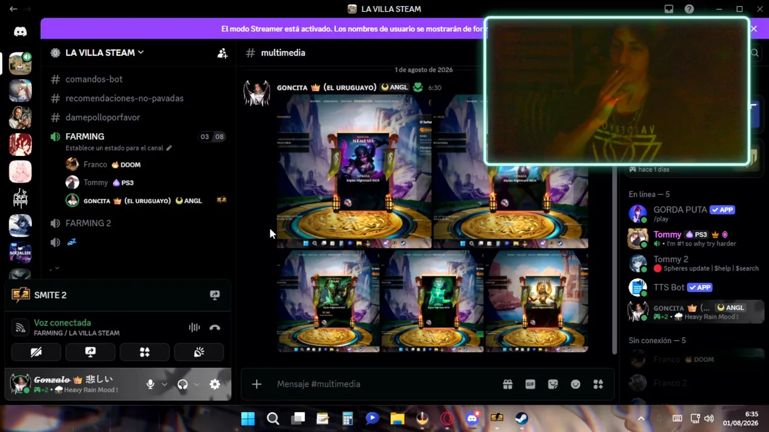Open microphone input options arrow
Screen dimensions: 769x432
tap(164, 385)
